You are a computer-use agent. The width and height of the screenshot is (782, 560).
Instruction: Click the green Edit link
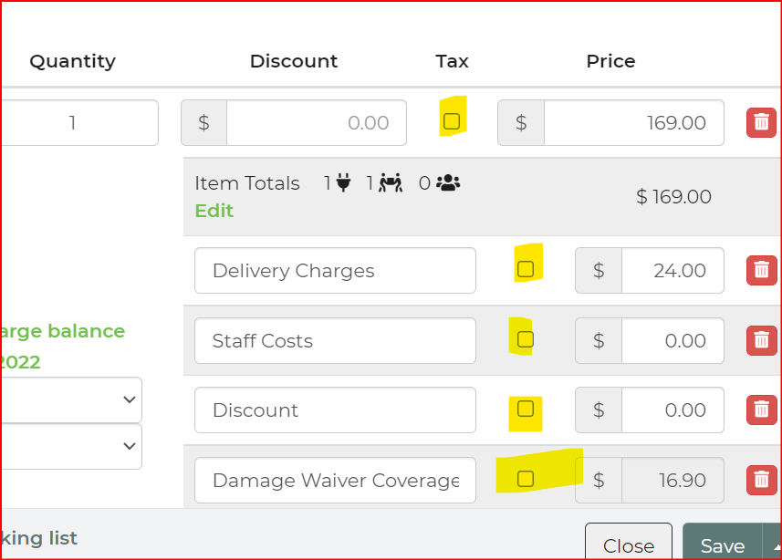click(x=214, y=211)
